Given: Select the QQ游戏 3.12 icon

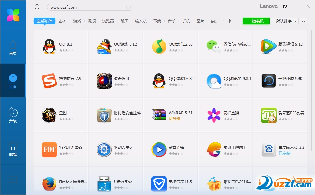Looking at the screenshot, I should tap(104, 46).
